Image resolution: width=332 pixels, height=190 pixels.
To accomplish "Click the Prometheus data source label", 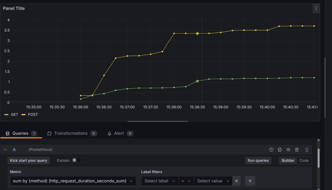I will click(x=40, y=150).
